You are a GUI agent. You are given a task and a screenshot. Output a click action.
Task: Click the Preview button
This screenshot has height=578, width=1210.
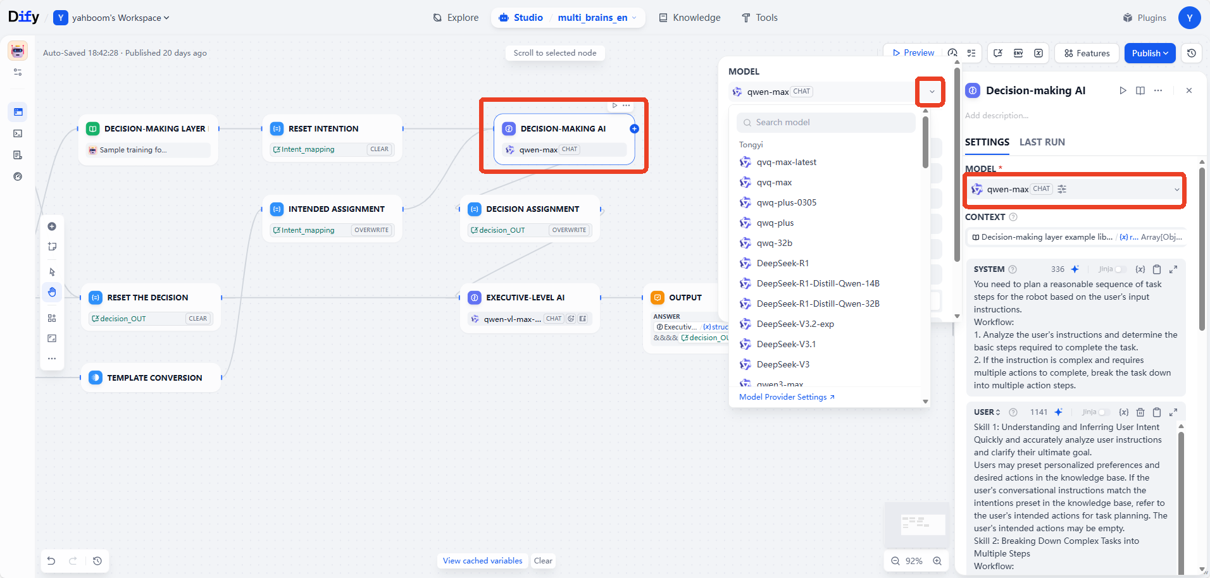tap(913, 53)
